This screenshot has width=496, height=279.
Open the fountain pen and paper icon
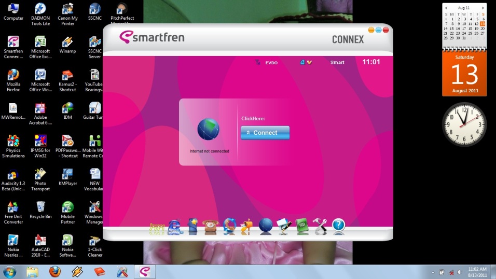[284, 226]
